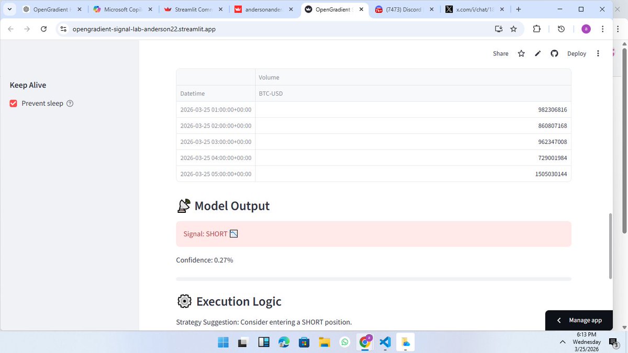
Task: Reload the page
Action: 43,29
